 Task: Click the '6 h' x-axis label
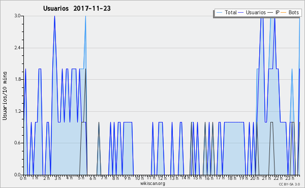tap(93, 178)
